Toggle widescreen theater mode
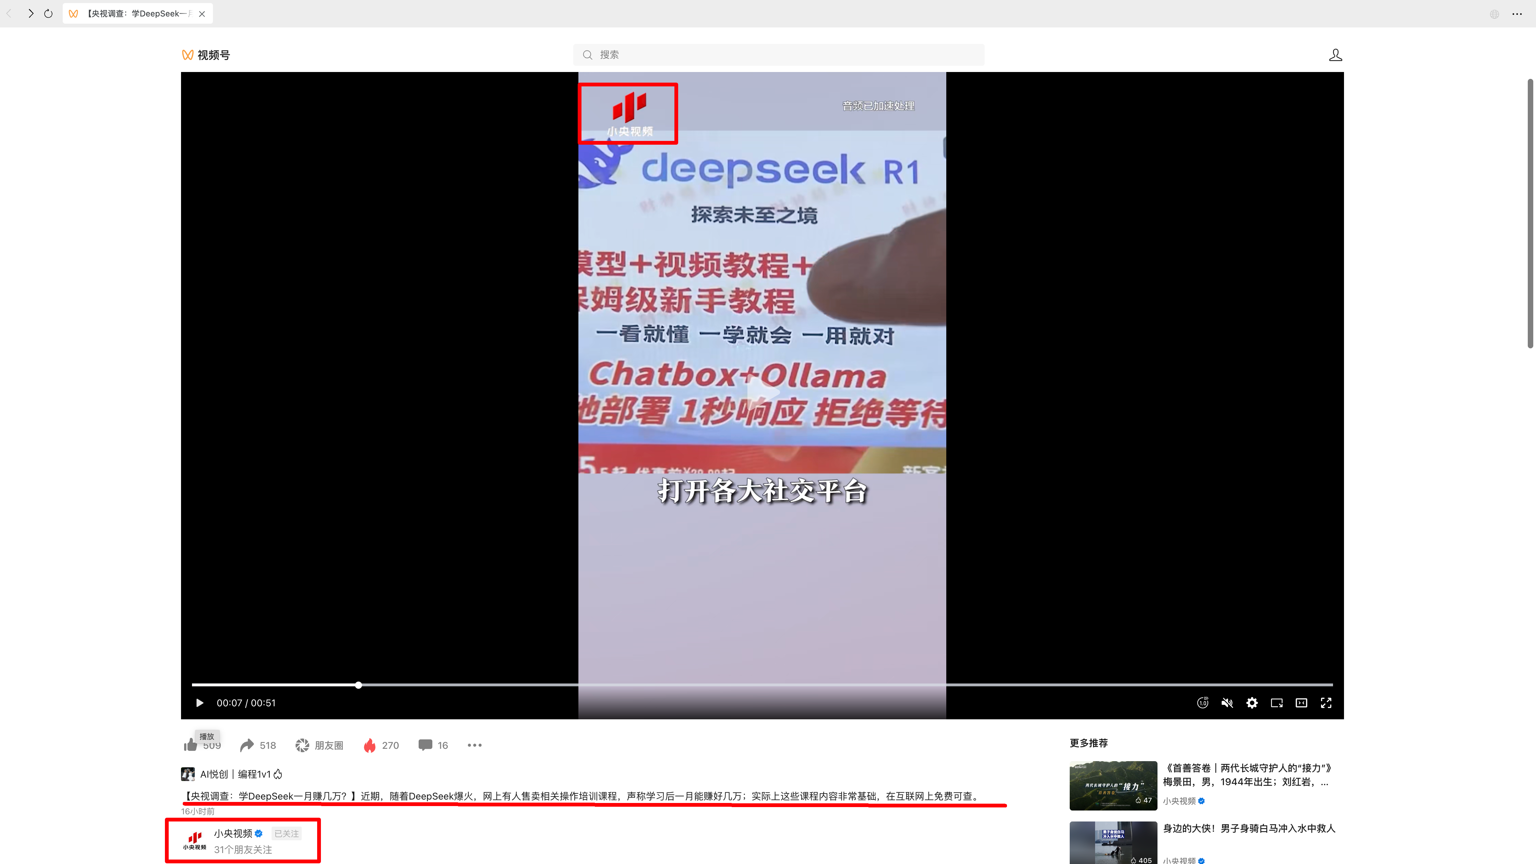1536x864 pixels. (x=1302, y=703)
